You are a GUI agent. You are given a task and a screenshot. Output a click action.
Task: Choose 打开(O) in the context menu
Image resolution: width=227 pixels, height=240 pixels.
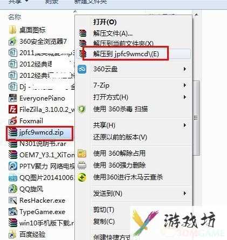(105, 22)
